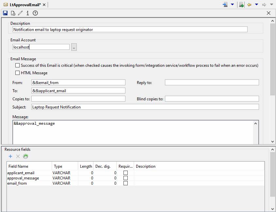276x212 pixels.
Task: Click the document with green check icon
Action: [x=241, y=5]
